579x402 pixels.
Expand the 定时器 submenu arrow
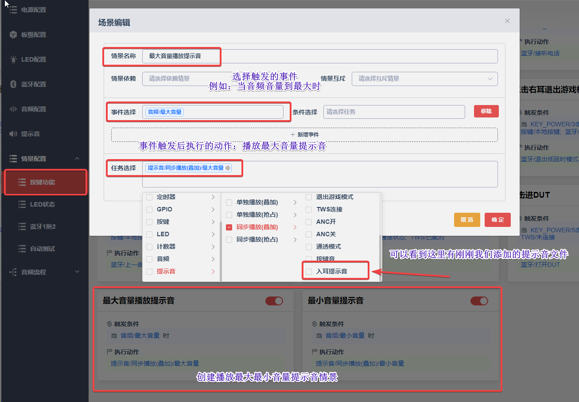[x=213, y=197]
